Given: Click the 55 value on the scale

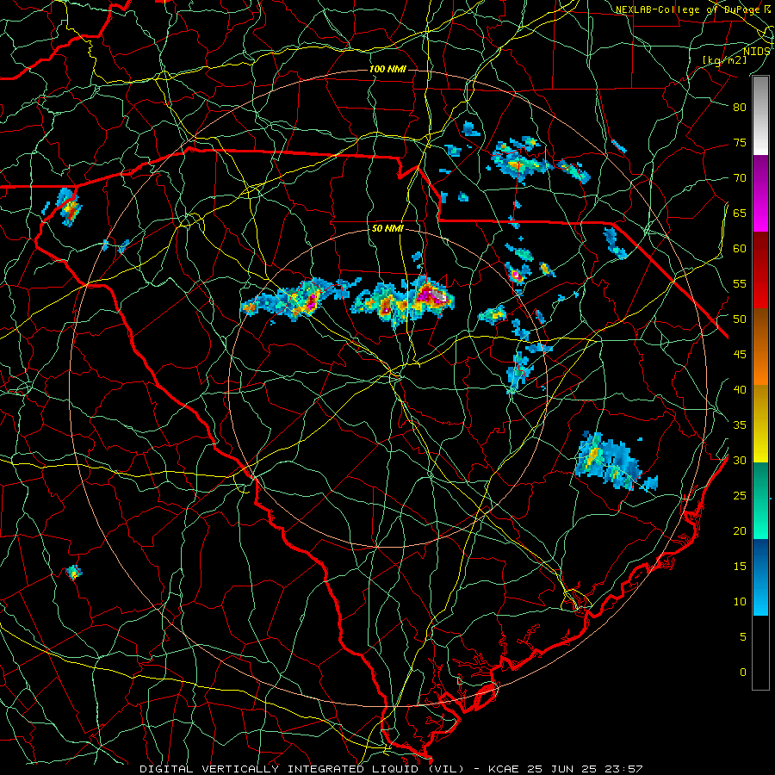Looking at the screenshot, I should [740, 284].
